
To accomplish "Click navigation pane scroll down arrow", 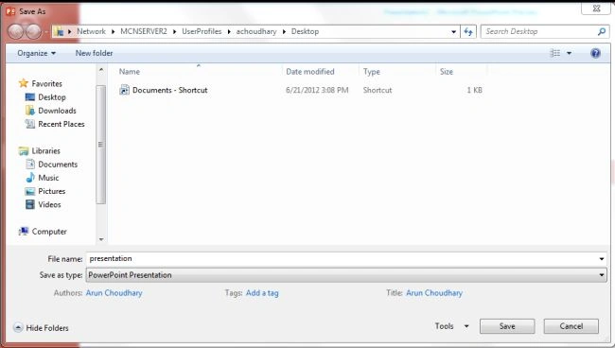I will [101, 239].
